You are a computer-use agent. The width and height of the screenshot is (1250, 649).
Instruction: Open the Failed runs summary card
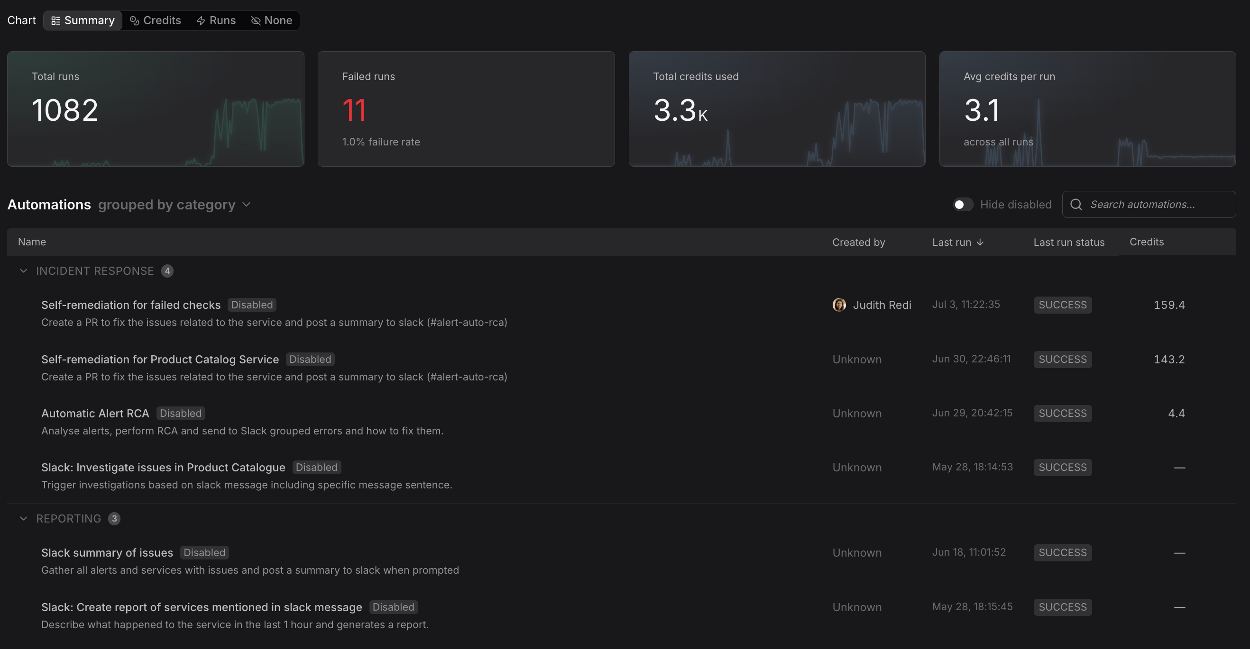coord(466,109)
